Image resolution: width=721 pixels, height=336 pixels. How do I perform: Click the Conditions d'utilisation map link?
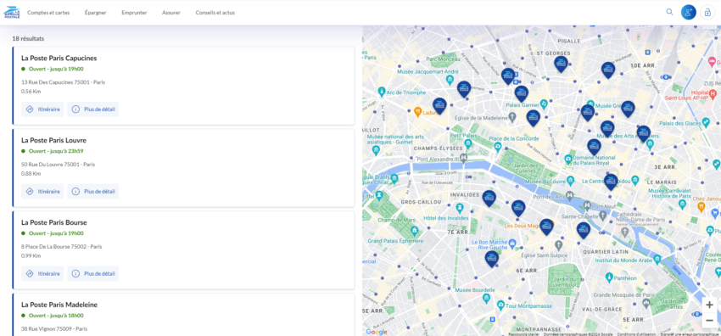tap(637, 334)
